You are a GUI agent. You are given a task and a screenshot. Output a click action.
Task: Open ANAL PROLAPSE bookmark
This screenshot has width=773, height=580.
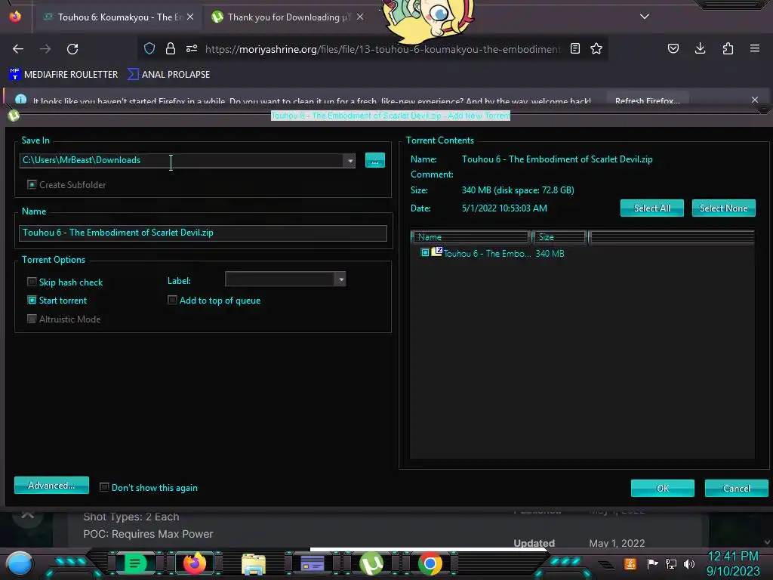(168, 75)
